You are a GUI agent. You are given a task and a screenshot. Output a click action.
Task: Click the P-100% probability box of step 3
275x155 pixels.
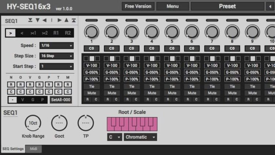pos(132,79)
